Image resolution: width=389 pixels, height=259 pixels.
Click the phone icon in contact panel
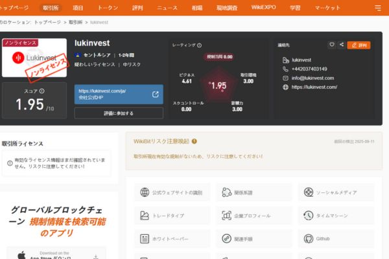(x=285, y=69)
